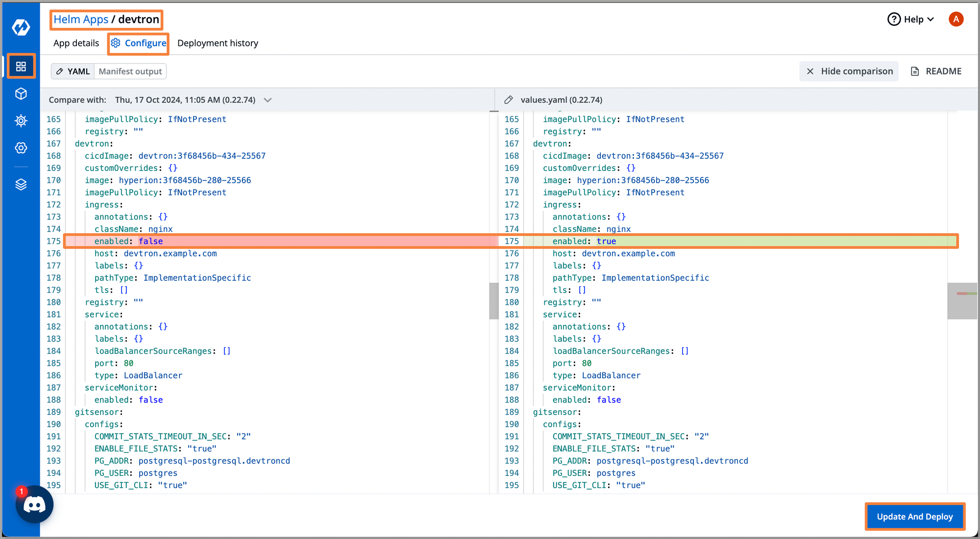This screenshot has height=539, width=980.
Task: Click the 'devtron' app name in breadcrumb
Action: (139, 19)
